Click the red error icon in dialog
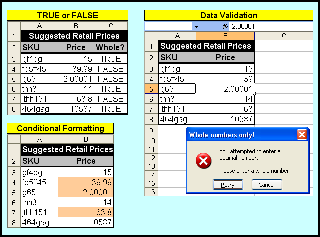 [203, 161]
